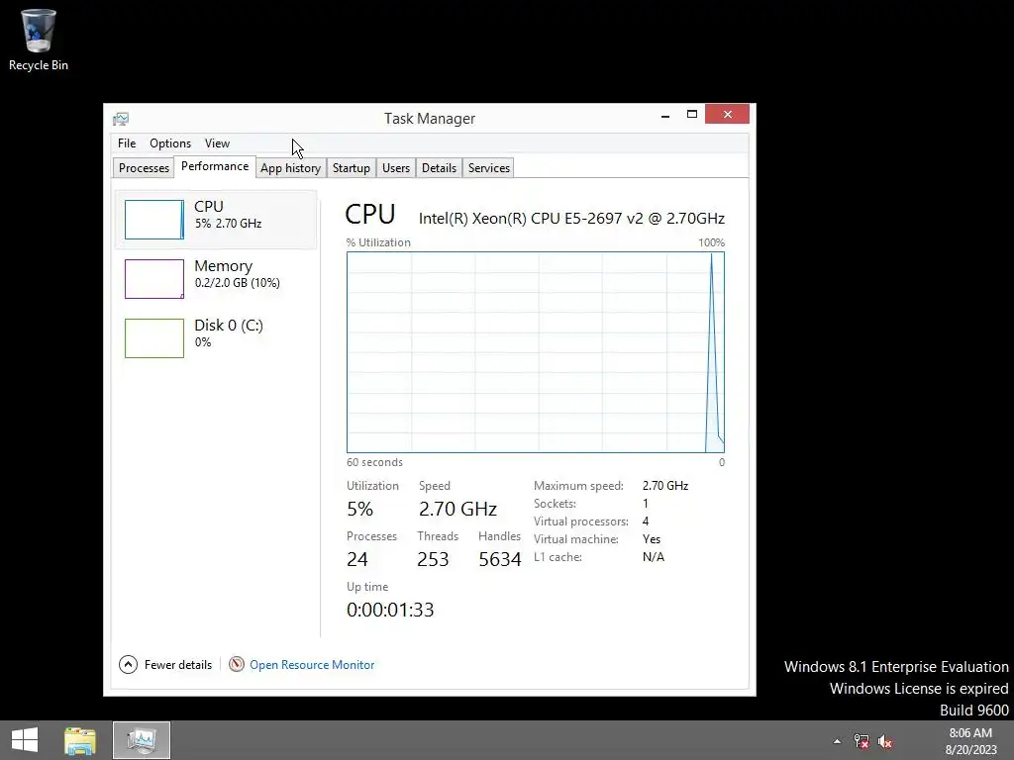Click the threads count 253
Screen dimensions: 1014x760
433,560
